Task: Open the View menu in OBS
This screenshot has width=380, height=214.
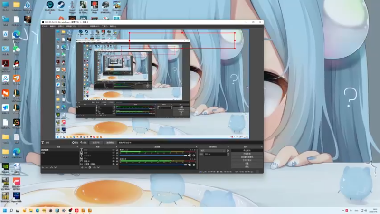Action: [x=61, y=26]
